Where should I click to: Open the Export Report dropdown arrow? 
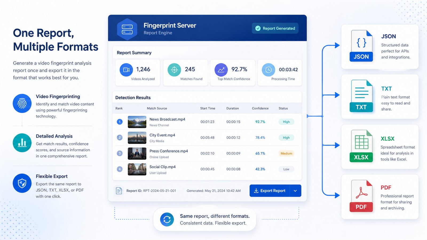tap(295, 191)
